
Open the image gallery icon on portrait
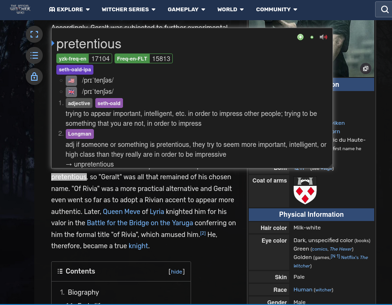(366, 69)
